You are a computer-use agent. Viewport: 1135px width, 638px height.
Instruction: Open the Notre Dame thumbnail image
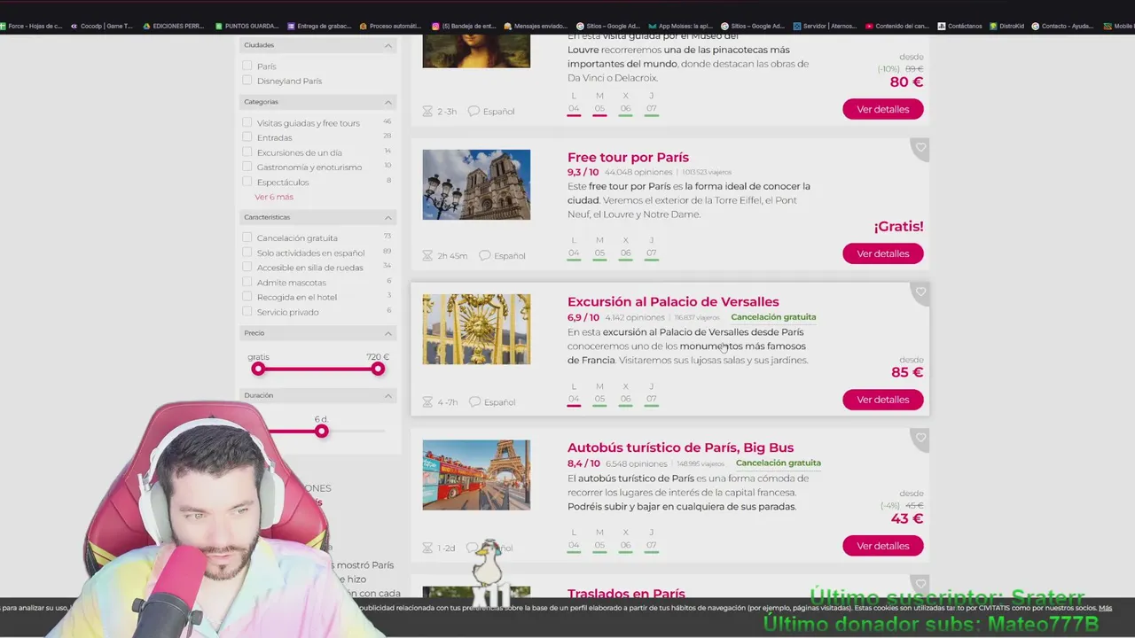pyautogui.click(x=476, y=184)
